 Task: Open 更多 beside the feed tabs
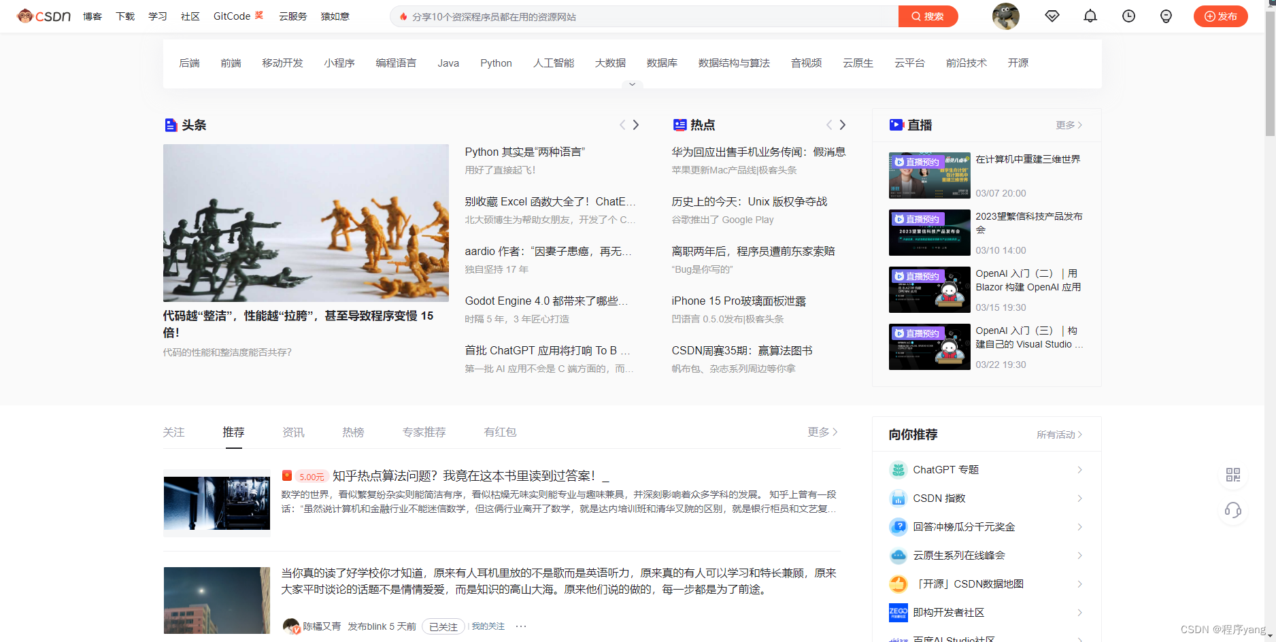(x=822, y=432)
